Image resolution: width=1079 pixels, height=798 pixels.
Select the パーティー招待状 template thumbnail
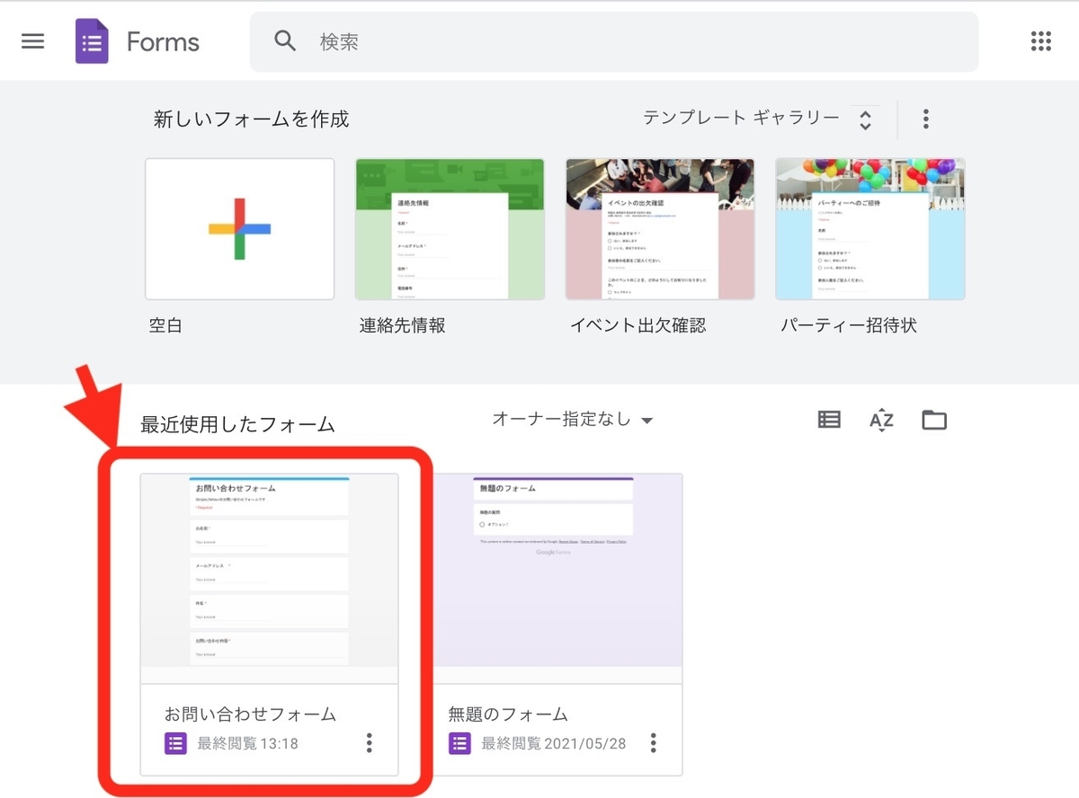click(x=869, y=228)
